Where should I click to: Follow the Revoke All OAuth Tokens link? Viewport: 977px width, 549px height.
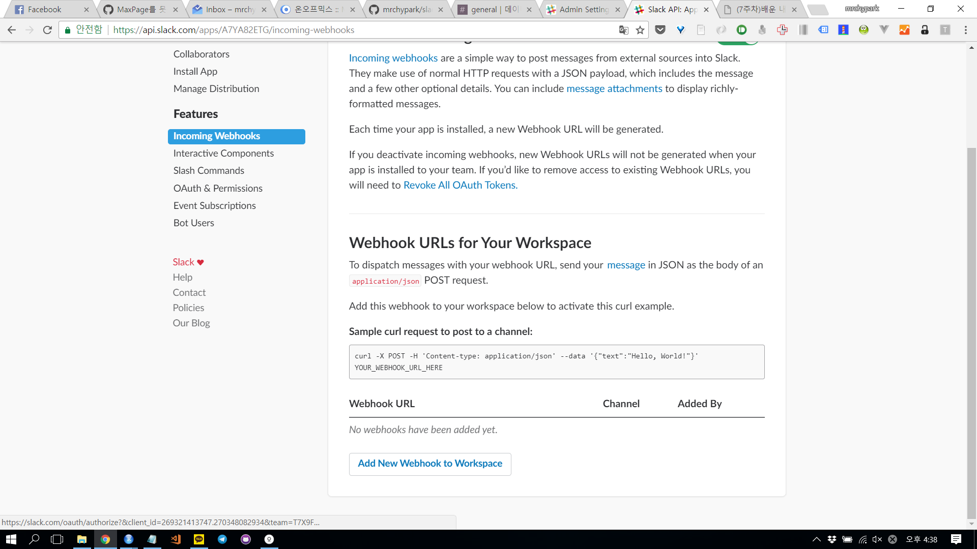point(460,185)
